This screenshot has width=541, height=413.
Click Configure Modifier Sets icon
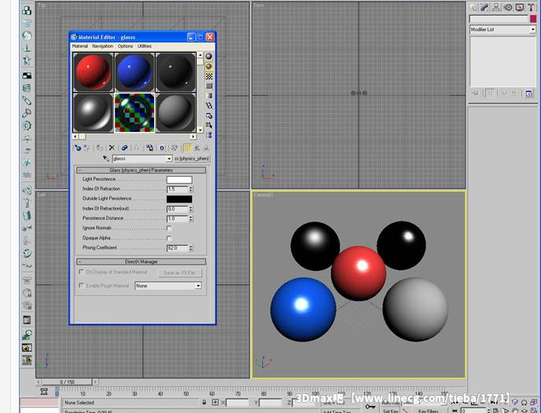tap(529, 93)
